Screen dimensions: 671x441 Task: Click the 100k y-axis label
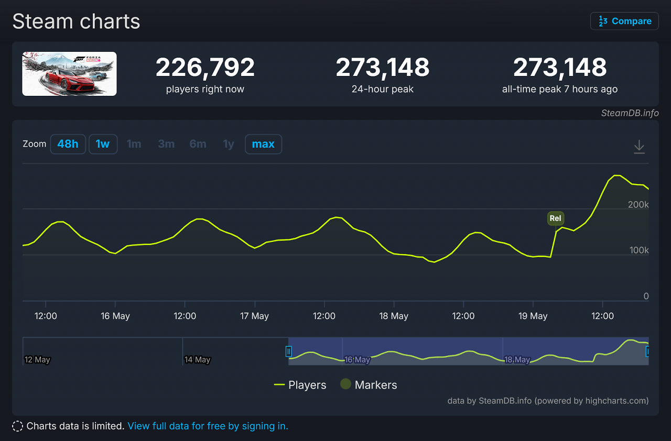pos(638,250)
